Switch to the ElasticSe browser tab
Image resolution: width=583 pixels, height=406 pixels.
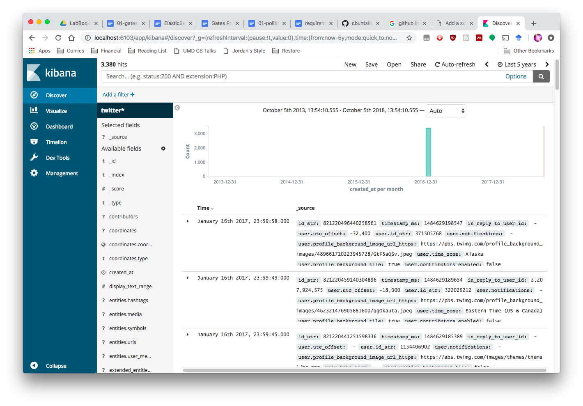pyautogui.click(x=173, y=23)
